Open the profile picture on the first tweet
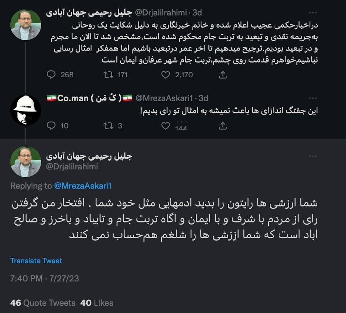 [26, 25]
